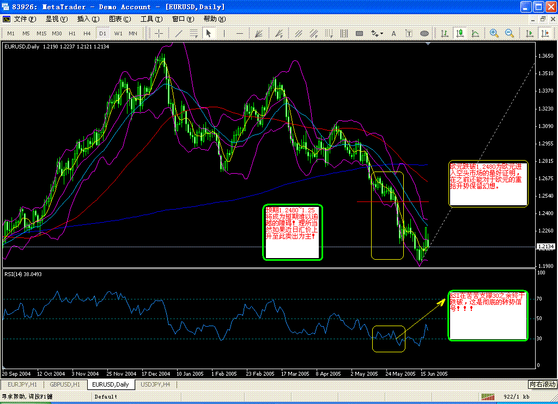The width and height of the screenshot is (558, 404).
Task: Select the EURUSD,Daily chart tab
Action: pos(111,384)
